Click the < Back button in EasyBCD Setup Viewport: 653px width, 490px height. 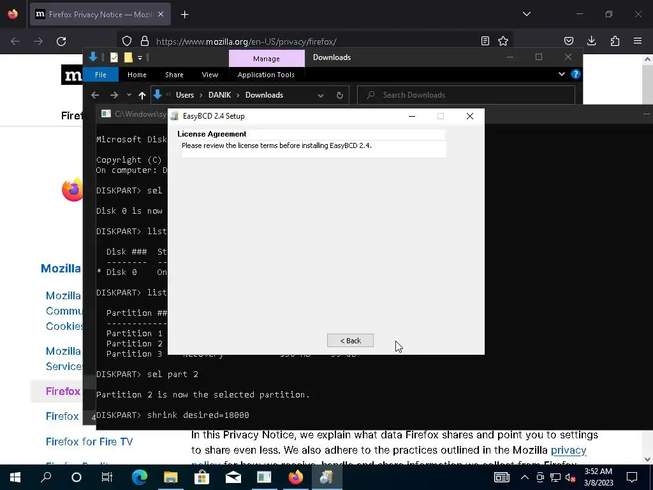click(350, 341)
